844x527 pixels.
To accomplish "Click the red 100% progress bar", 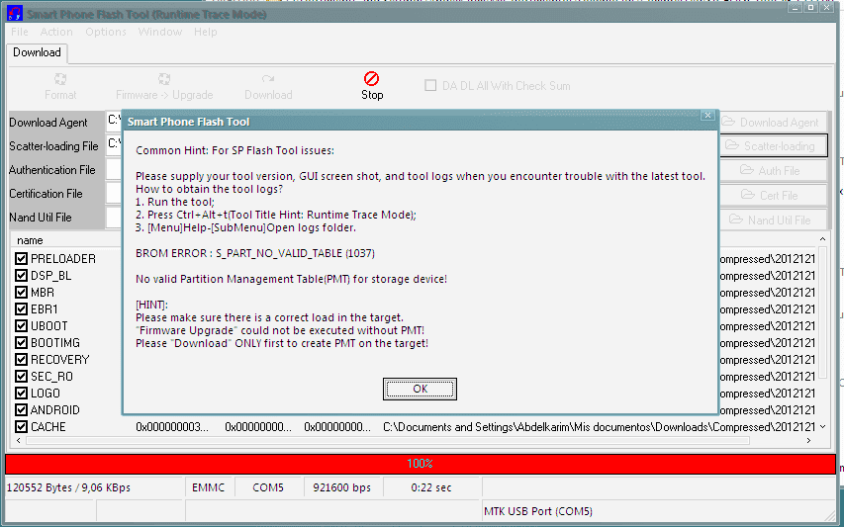I will [x=420, y=464].
